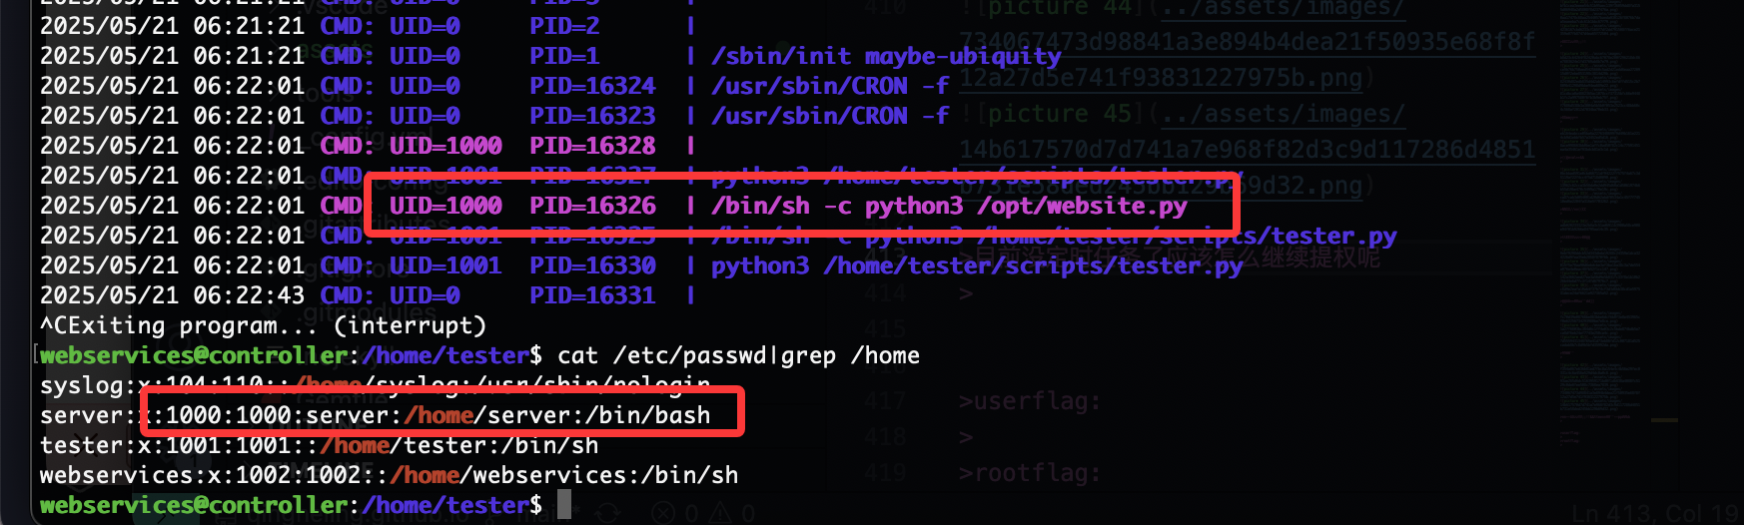Click PID=16326 in the highlighted process line
The height and width of the screenshot is (525, 1744).
(592, 206)
